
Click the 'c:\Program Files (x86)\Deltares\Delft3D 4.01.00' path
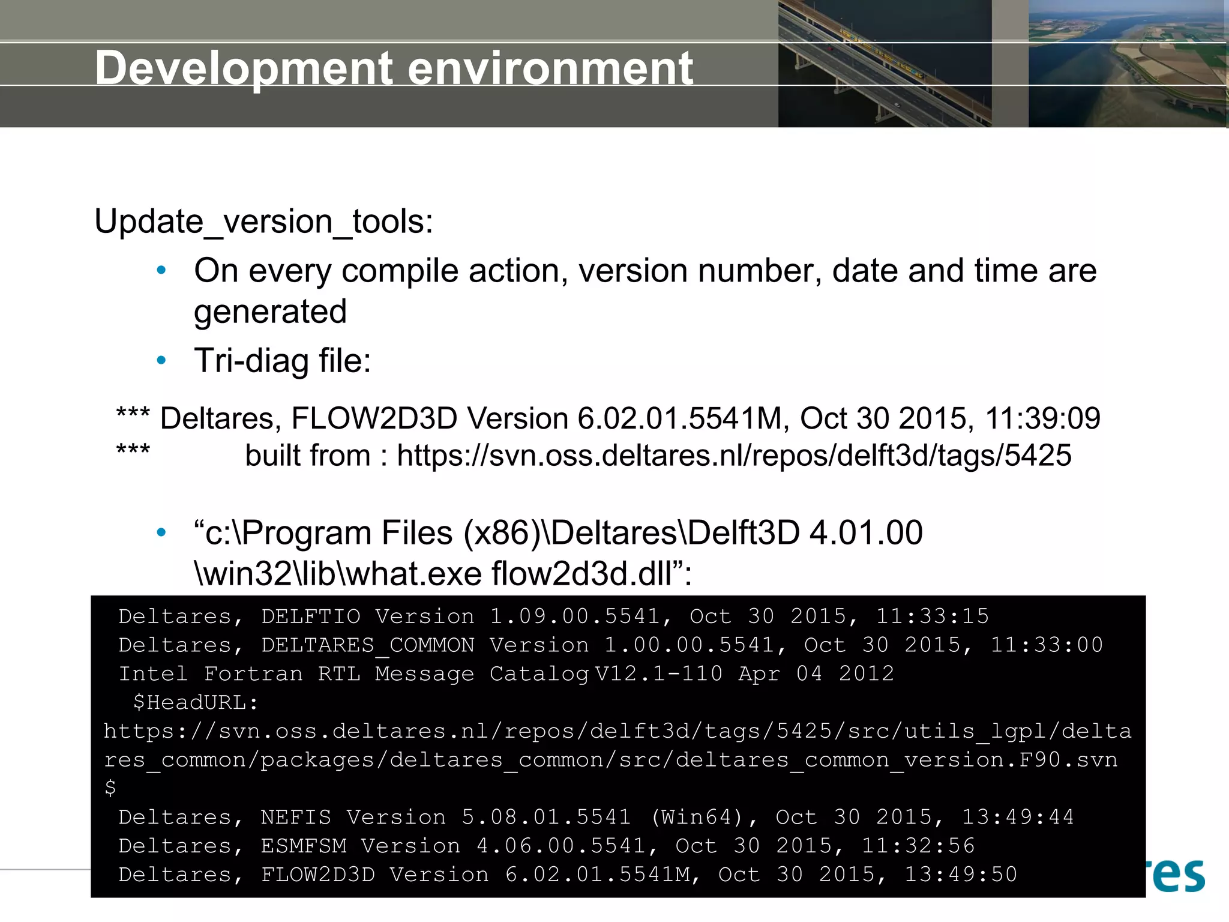pyautogui.click(x=558, y=533)
